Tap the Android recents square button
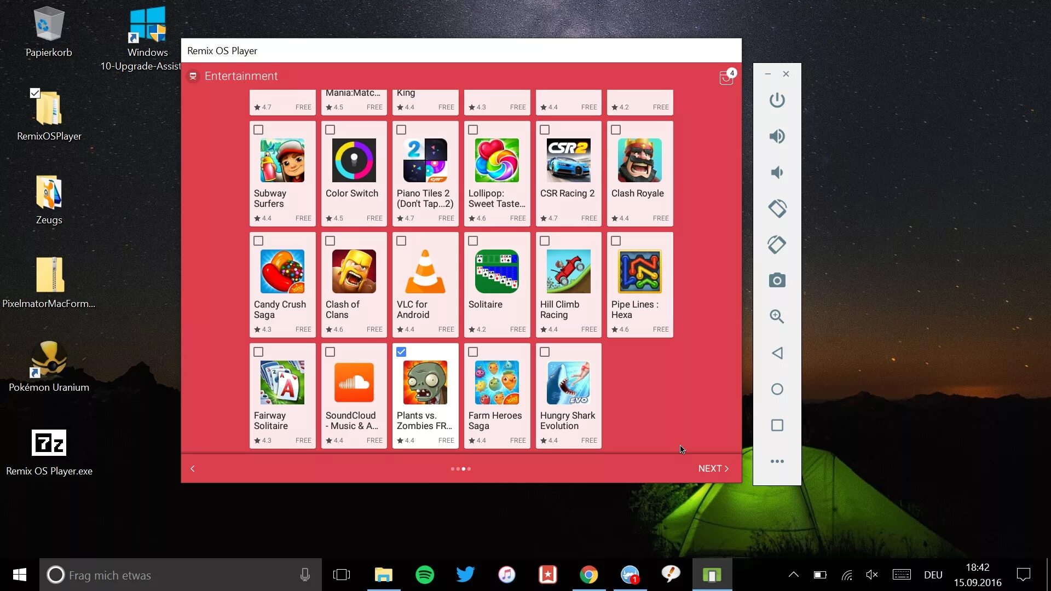 (777, 425)
